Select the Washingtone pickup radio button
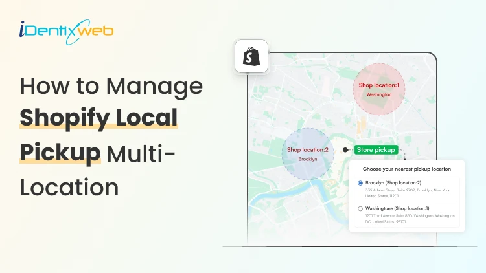This screenshot has width=486, height=273. (360, 208)
